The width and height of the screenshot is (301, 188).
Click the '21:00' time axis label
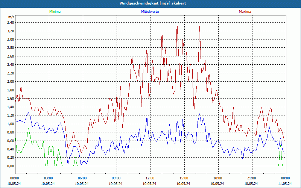(252, 178)
